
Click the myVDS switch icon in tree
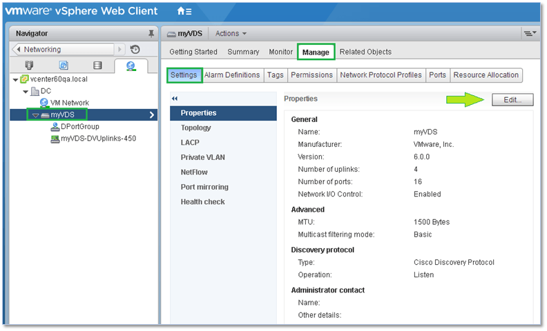pyautogui.click(x=45, y=115)
